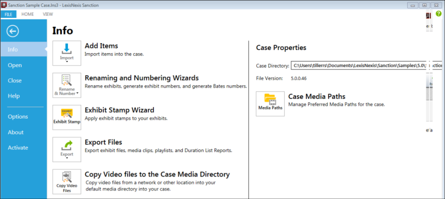Image resolution: width=445 pixels, height=199 pixels.
Task: Click the Case Media Paths heading
Action: click(317, 96)
